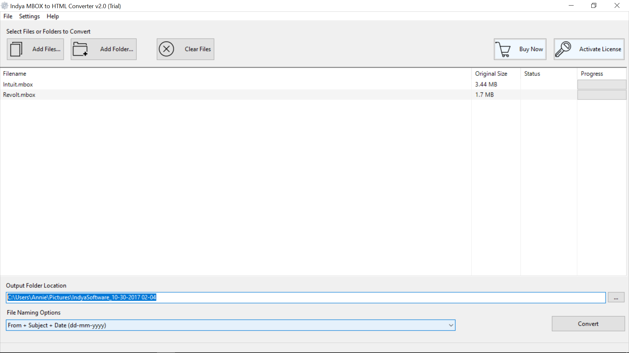Select the From + Subject + Date naming combo box

(x=231, y=325)
